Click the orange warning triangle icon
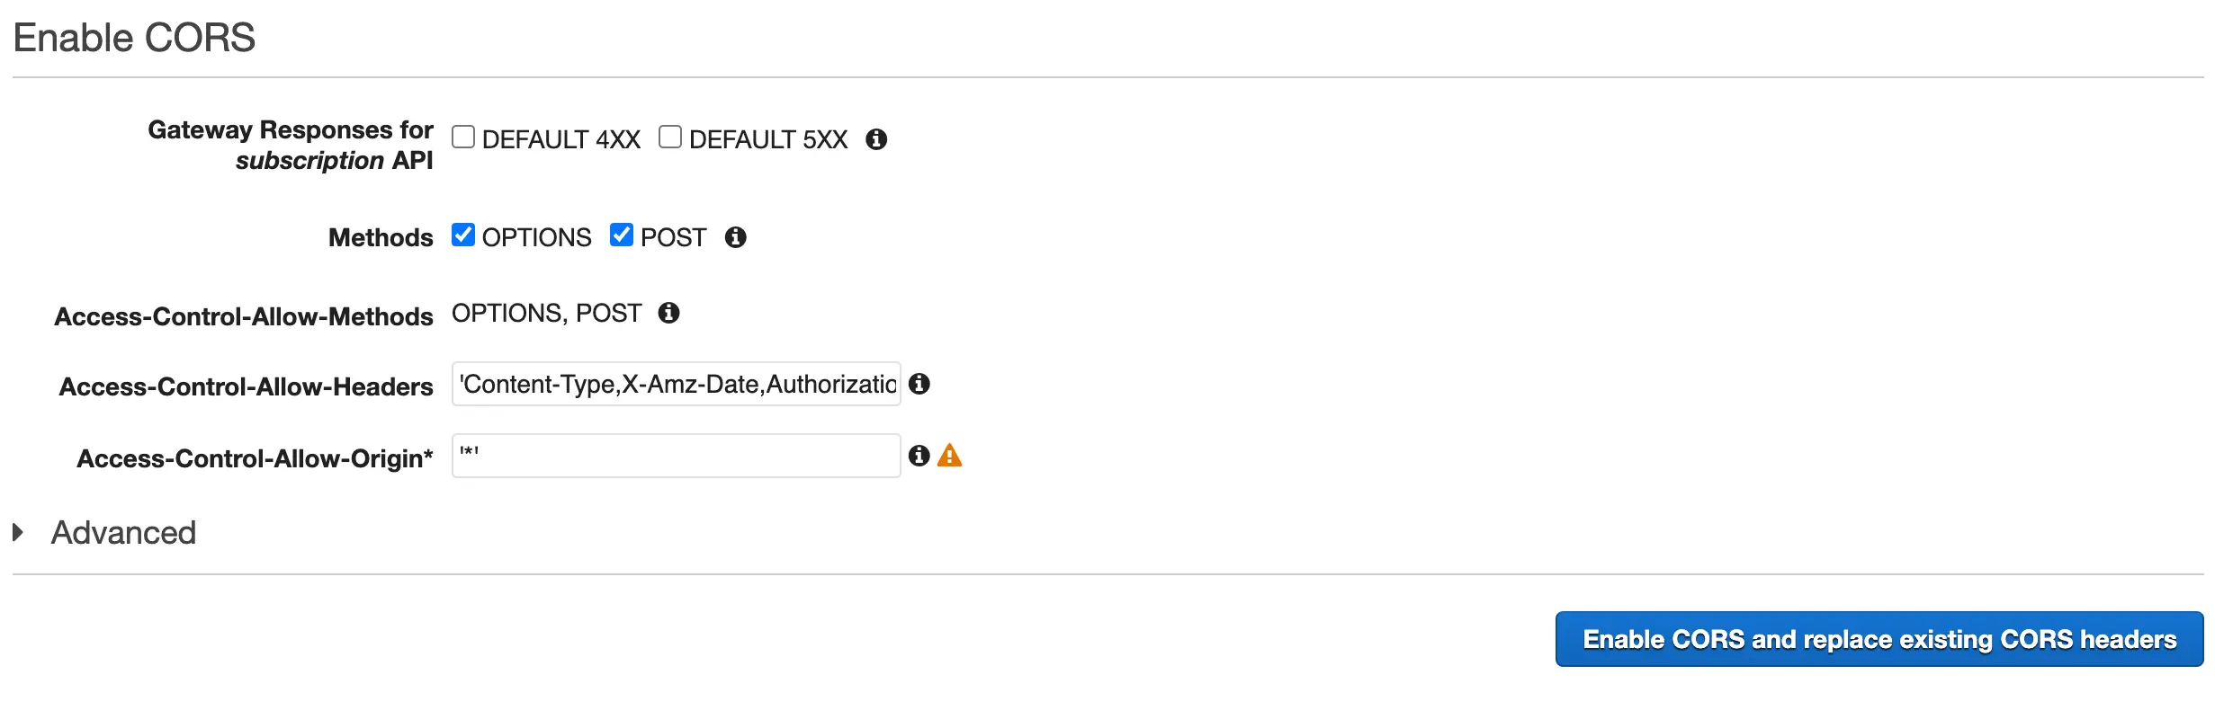Screen dimensions: 2215x719 [949, 456]
